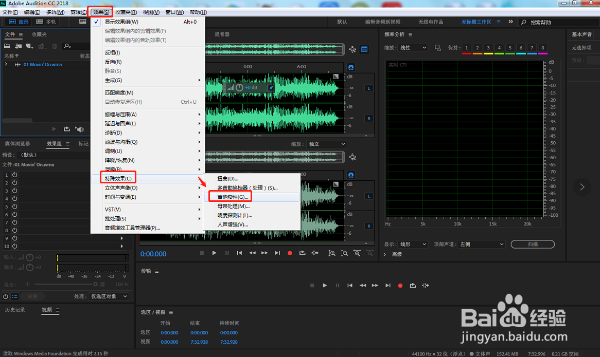Go to previous marker in editor transport
Viewport: 600px width, 357px height.
tap(240, 253)
